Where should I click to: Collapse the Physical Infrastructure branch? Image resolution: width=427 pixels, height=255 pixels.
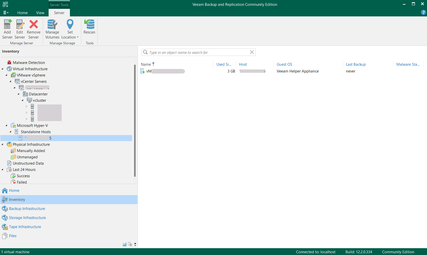(x=3, y=144)
